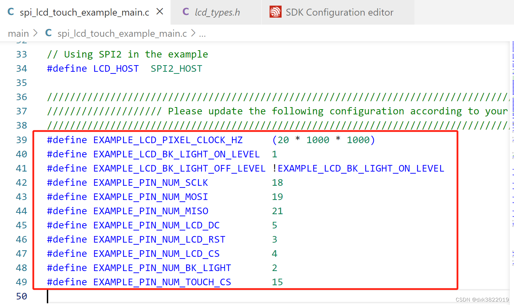This screenshot has width=514, height=305.
Task: Click line number 50 to place cursor
Action: coord(22,296)
